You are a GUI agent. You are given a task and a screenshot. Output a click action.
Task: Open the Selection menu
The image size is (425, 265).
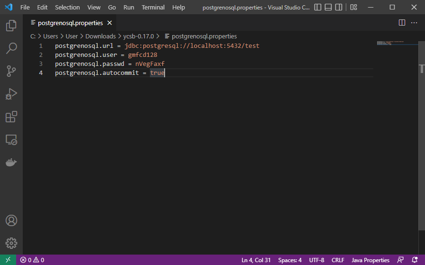pos(67,7)
